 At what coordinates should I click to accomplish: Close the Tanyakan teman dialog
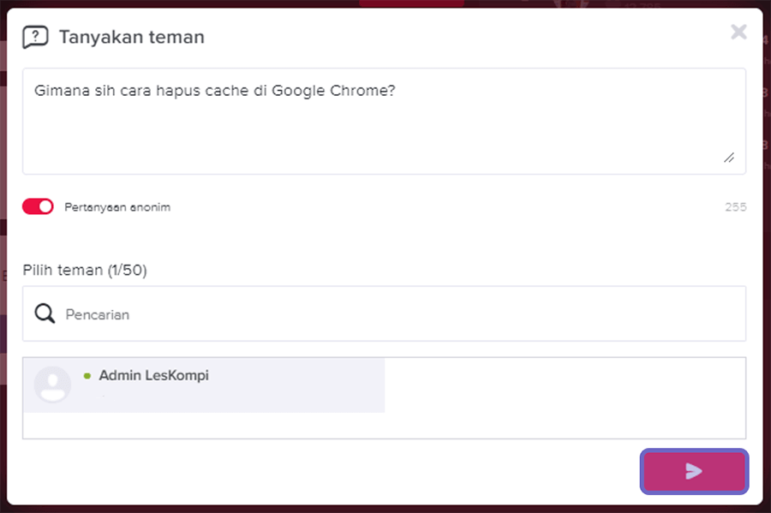pyautogui.click(x=738, y=32)
